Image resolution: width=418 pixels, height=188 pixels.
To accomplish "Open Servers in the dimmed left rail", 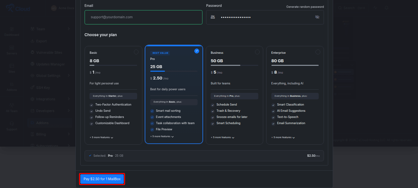I will pos(12,50).
